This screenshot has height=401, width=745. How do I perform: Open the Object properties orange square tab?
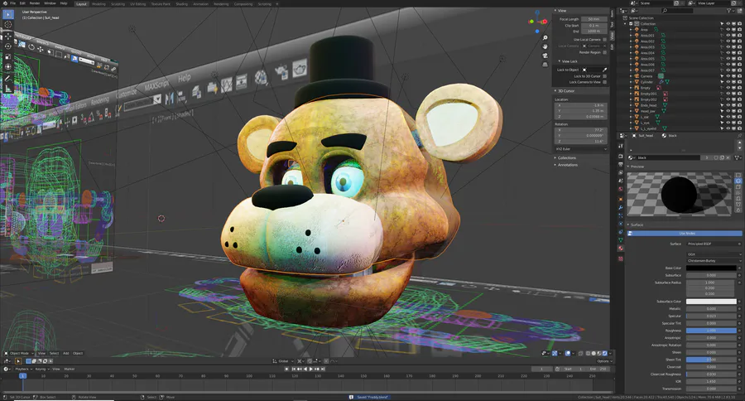click(621, 199)
